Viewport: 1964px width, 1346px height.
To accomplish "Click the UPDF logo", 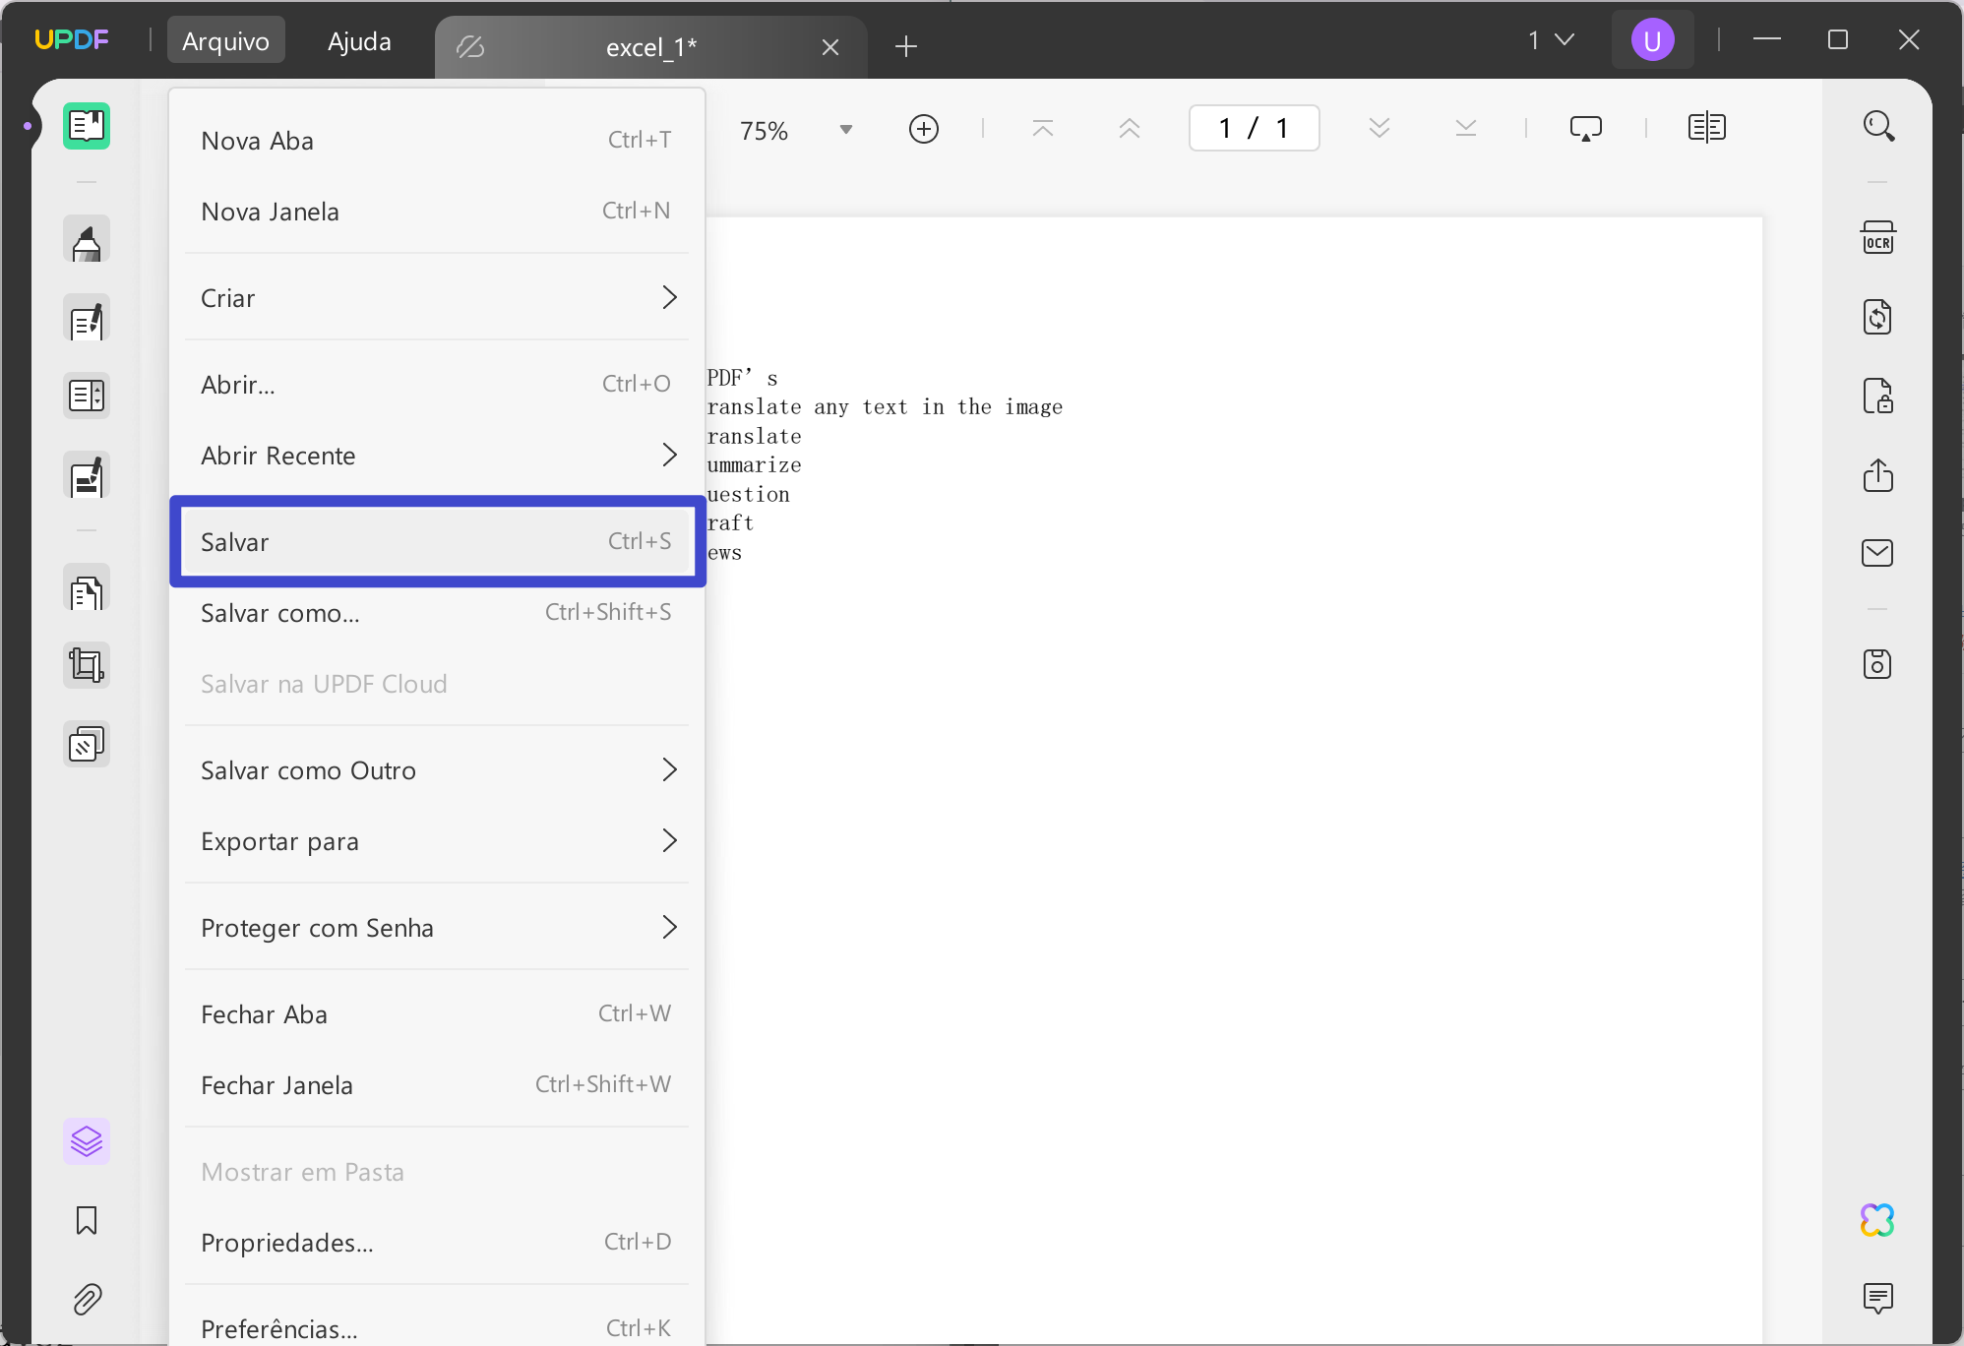I will pyautogui.click(x=72, y=39).
